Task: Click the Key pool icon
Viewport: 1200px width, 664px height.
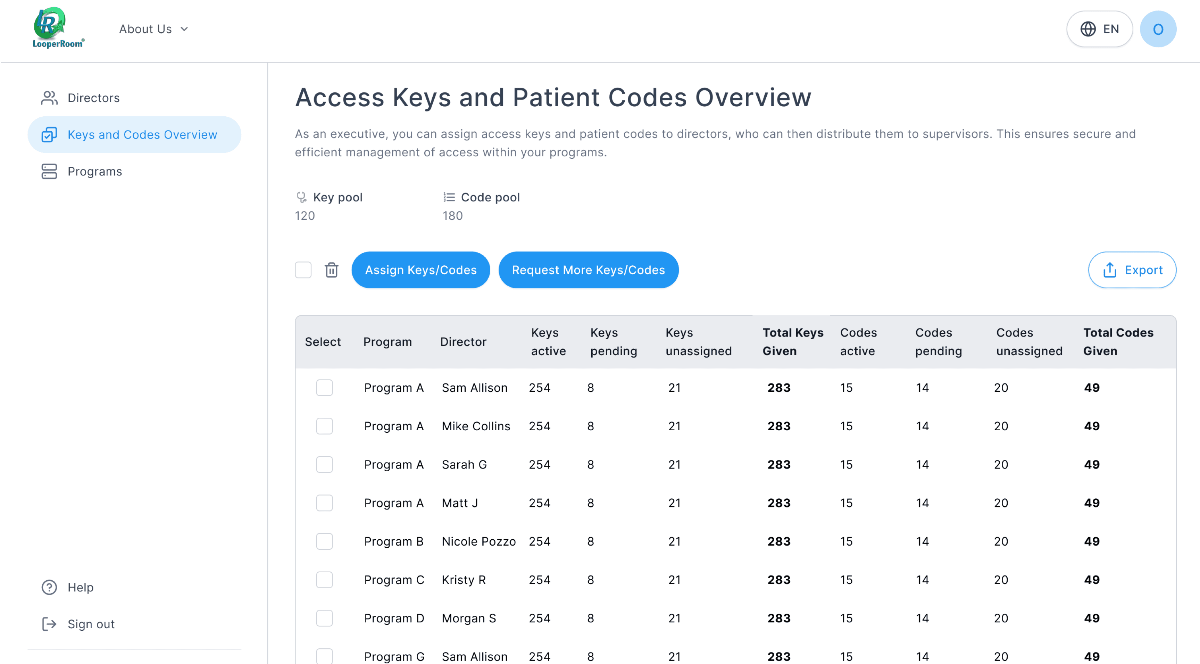Action: coord(301,197)
